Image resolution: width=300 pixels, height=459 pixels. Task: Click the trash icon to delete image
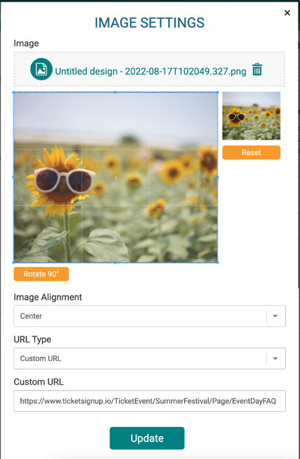point(257,70)
